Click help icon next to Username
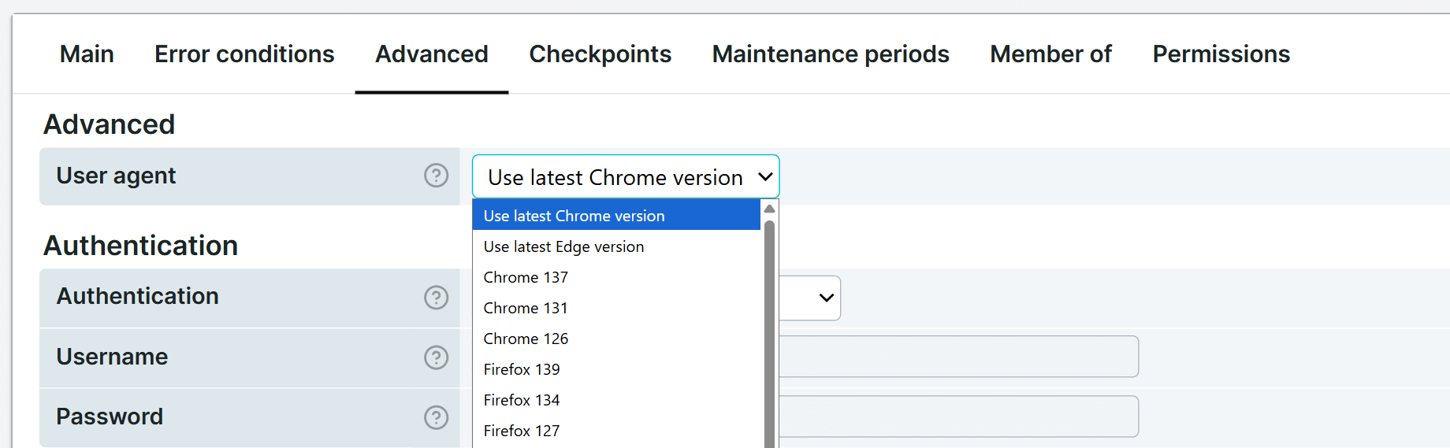 tap(436, 357)
